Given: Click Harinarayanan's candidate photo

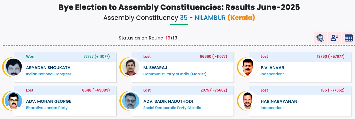Looking at the screenshot, I should pos(248,101).
